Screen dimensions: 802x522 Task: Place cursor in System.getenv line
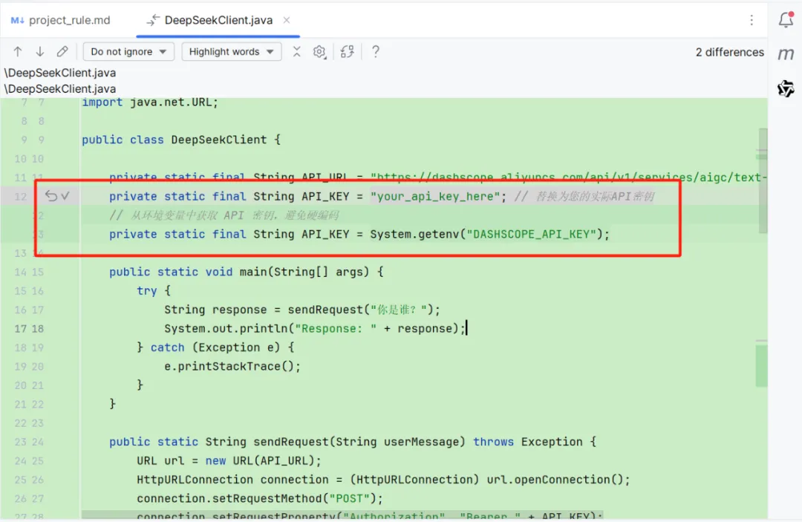point(359,234)
